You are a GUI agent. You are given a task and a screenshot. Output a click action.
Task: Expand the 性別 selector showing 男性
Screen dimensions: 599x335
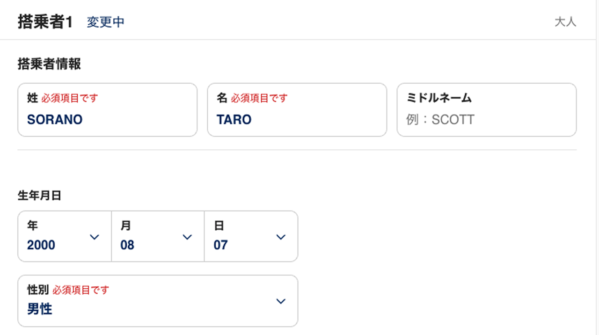(150, 301)
